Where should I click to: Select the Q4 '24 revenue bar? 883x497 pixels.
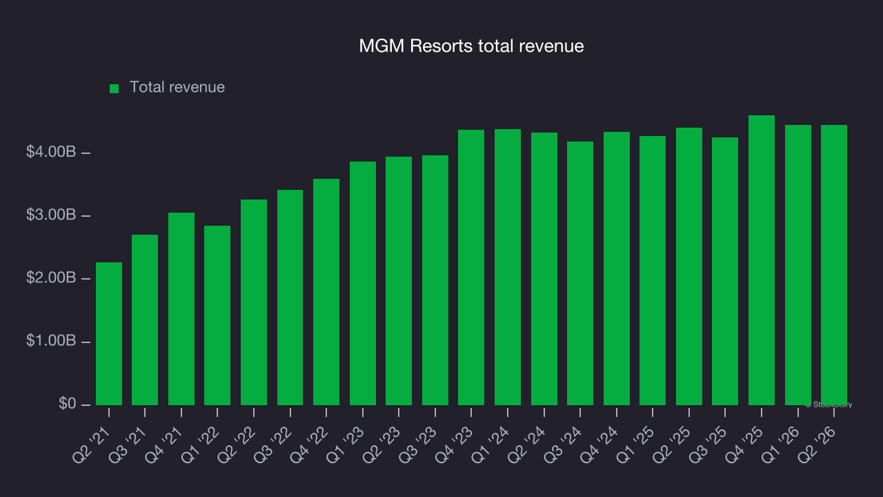tap(617, 269)
